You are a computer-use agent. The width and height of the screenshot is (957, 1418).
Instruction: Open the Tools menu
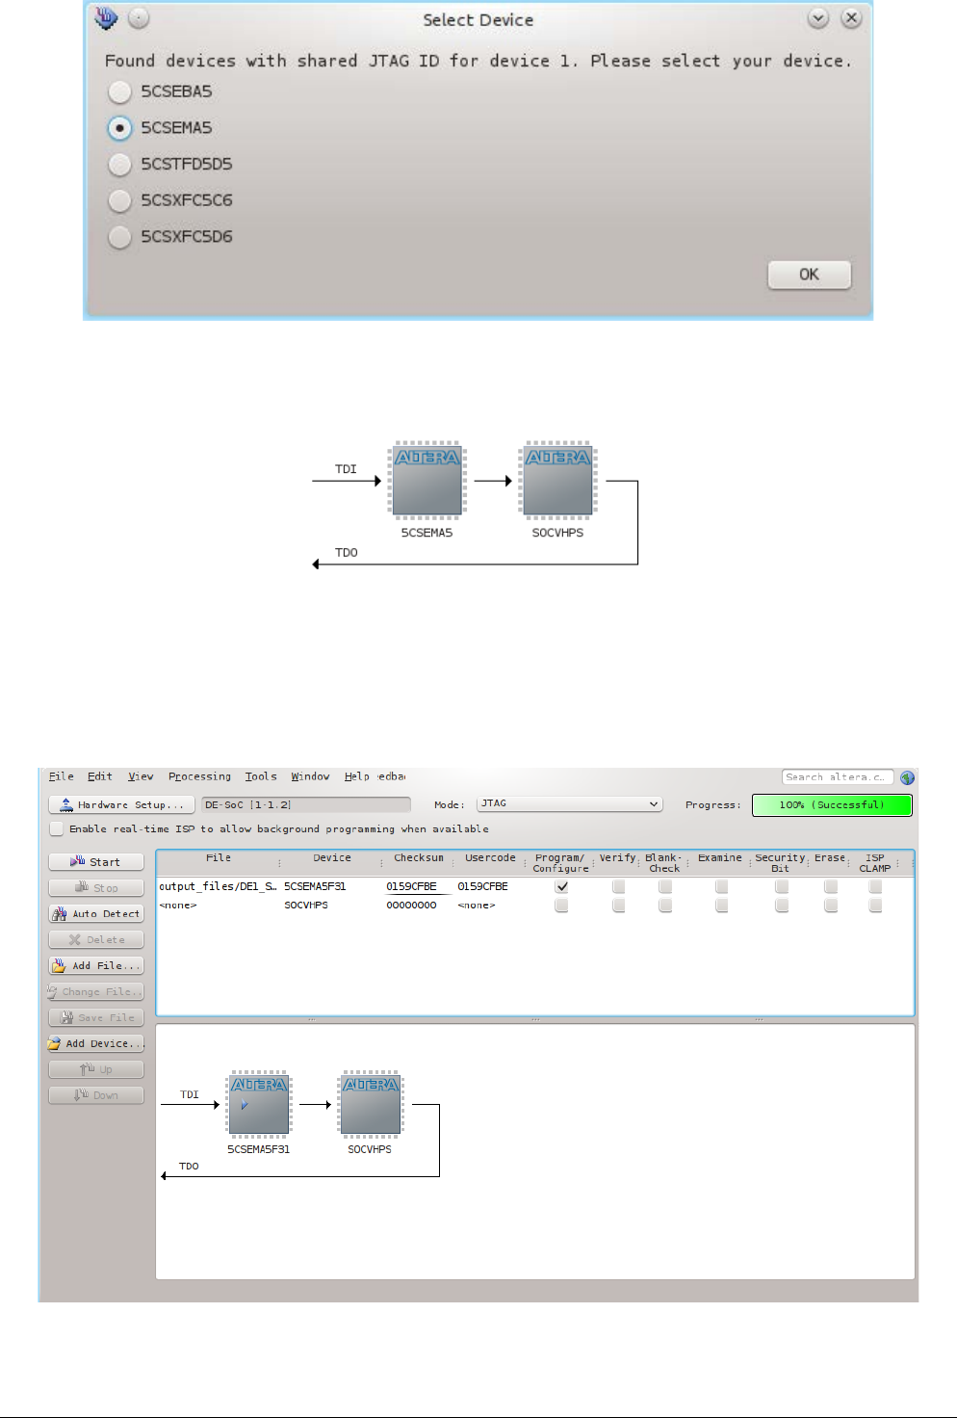click(x=260, y=776)
